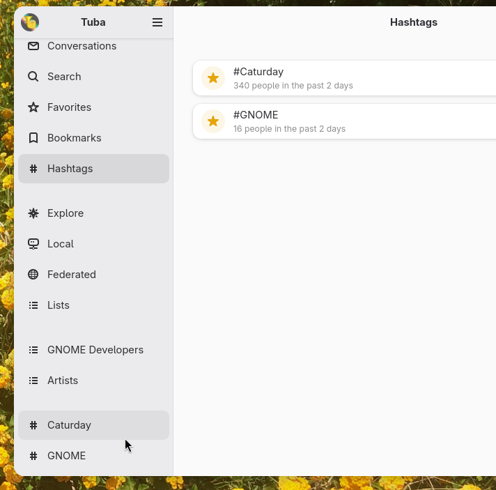The height and width of the screenshot is (490, 496).
Task: Click the Lists bullet icon
Action: [x=33, y=305]
